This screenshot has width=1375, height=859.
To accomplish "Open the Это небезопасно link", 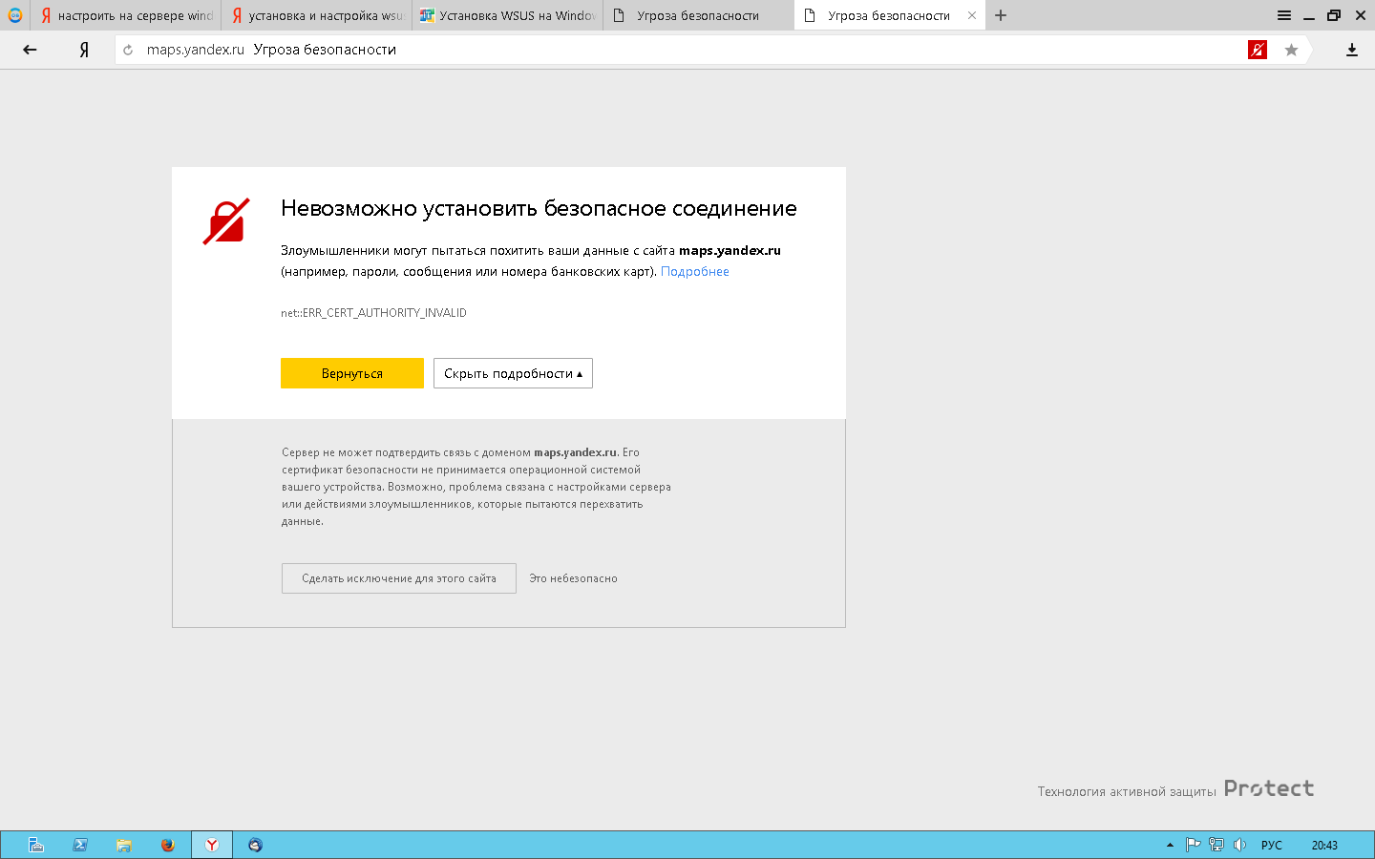I will tap(574, 578).
